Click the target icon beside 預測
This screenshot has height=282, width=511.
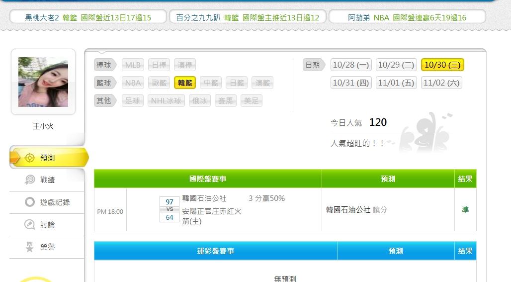tap(30, 158)
